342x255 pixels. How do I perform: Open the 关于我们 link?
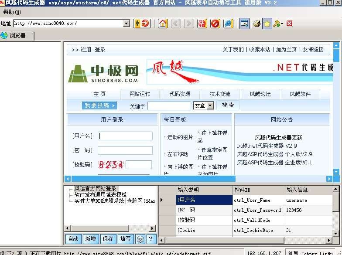tap(233, 50)
